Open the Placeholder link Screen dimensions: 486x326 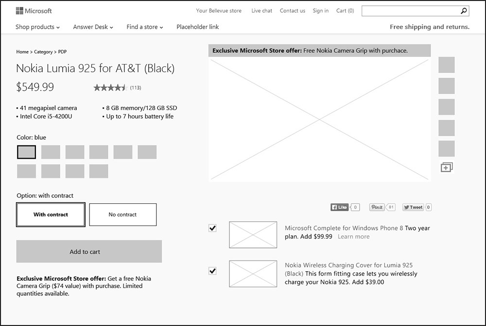[198, 27]
